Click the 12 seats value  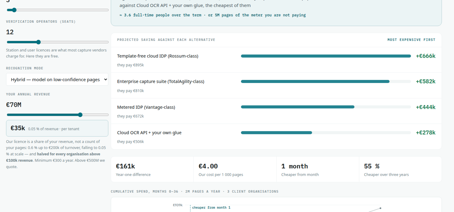10,32
